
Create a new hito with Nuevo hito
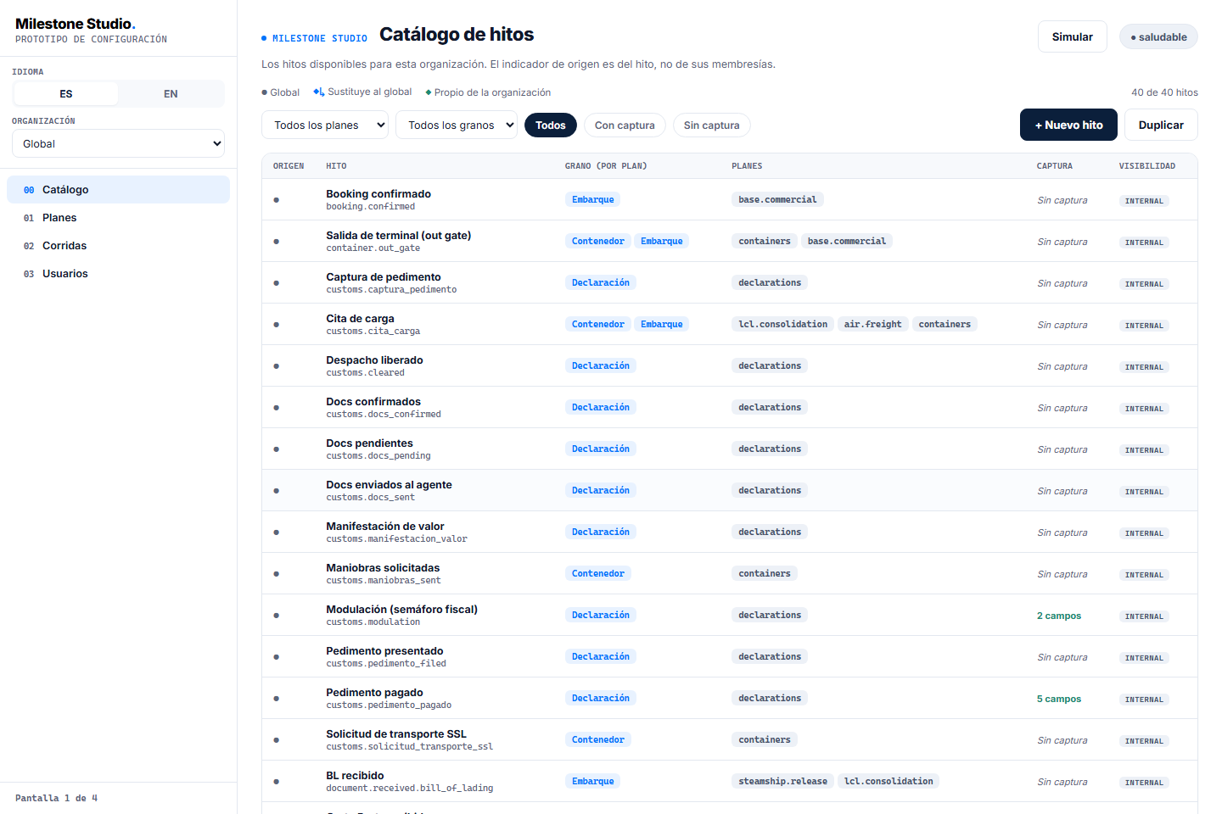tap(1068, 125)
